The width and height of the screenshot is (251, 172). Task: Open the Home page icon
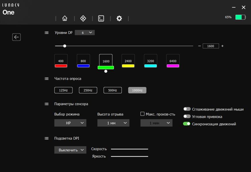click(65, 18)
